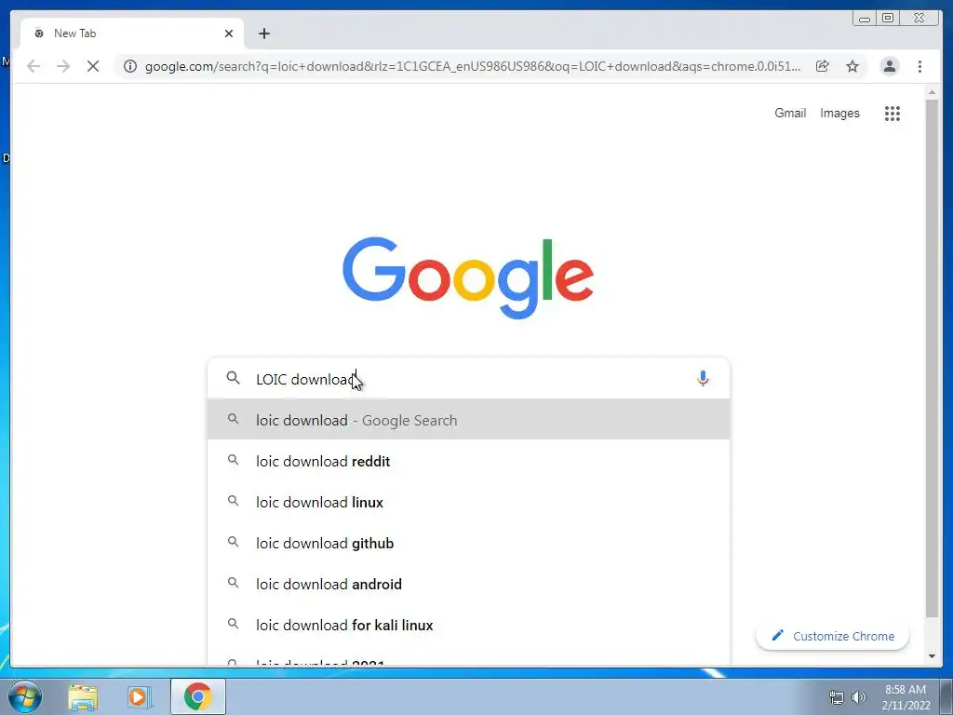The width and height of the screenshot is (953, 715).
Task: Choose the 'loic download github' suggestion
Action: tap(468, 543)
